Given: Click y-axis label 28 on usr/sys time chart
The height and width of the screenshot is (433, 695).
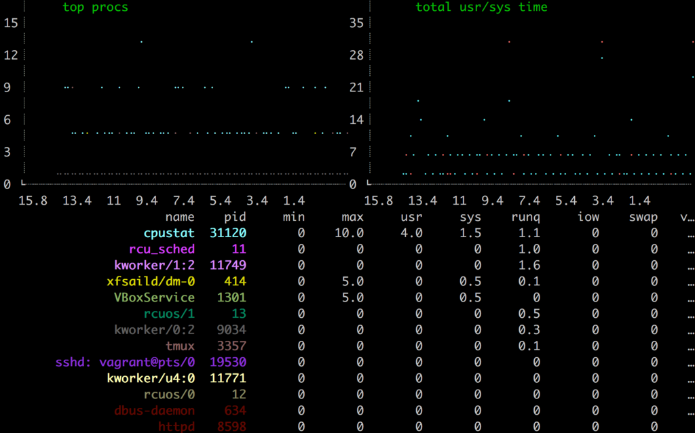Looking at the screenshot, I should click(356, 56).
